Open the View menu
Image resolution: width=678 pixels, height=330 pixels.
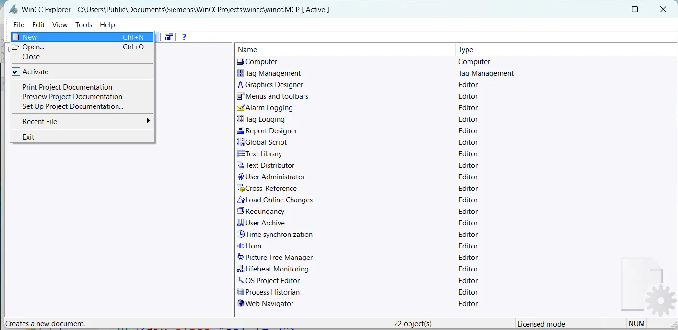(60, 24)
